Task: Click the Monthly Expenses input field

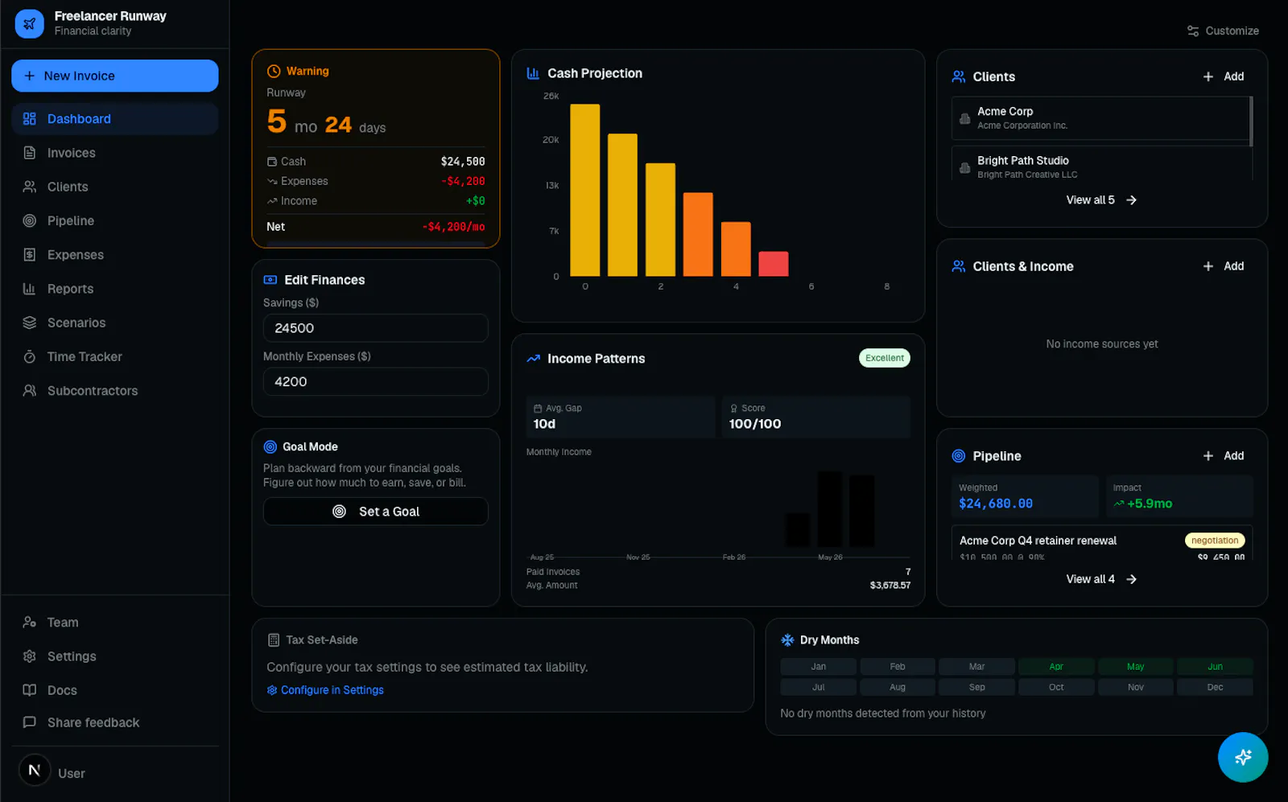Action: [376, 382]
